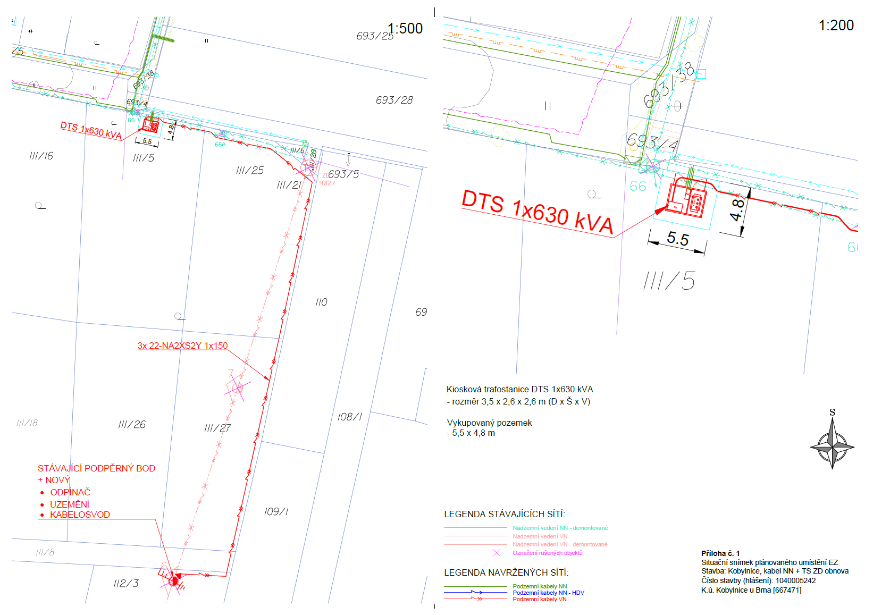The image size is (873, 615).
Task: Select the ODPÍNAČ bullet item
Action: [70, 492]
